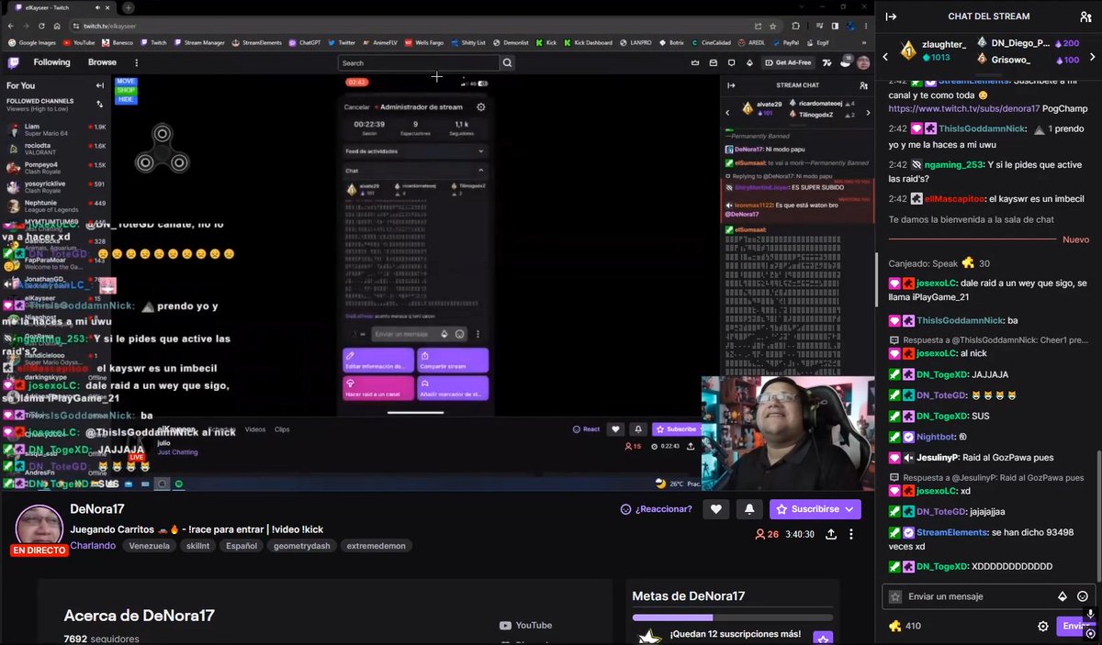This screenshot has width=1102, height=645.
Task: Open chat settings gear icon
Action: 1043,627
